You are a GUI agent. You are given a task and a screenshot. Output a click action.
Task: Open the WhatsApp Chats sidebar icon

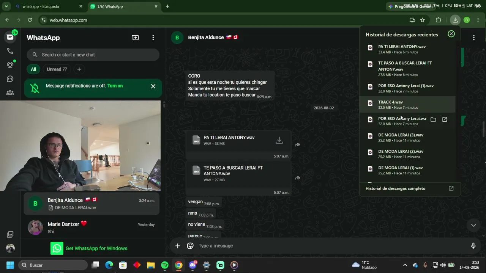click(x=10, y=37)
